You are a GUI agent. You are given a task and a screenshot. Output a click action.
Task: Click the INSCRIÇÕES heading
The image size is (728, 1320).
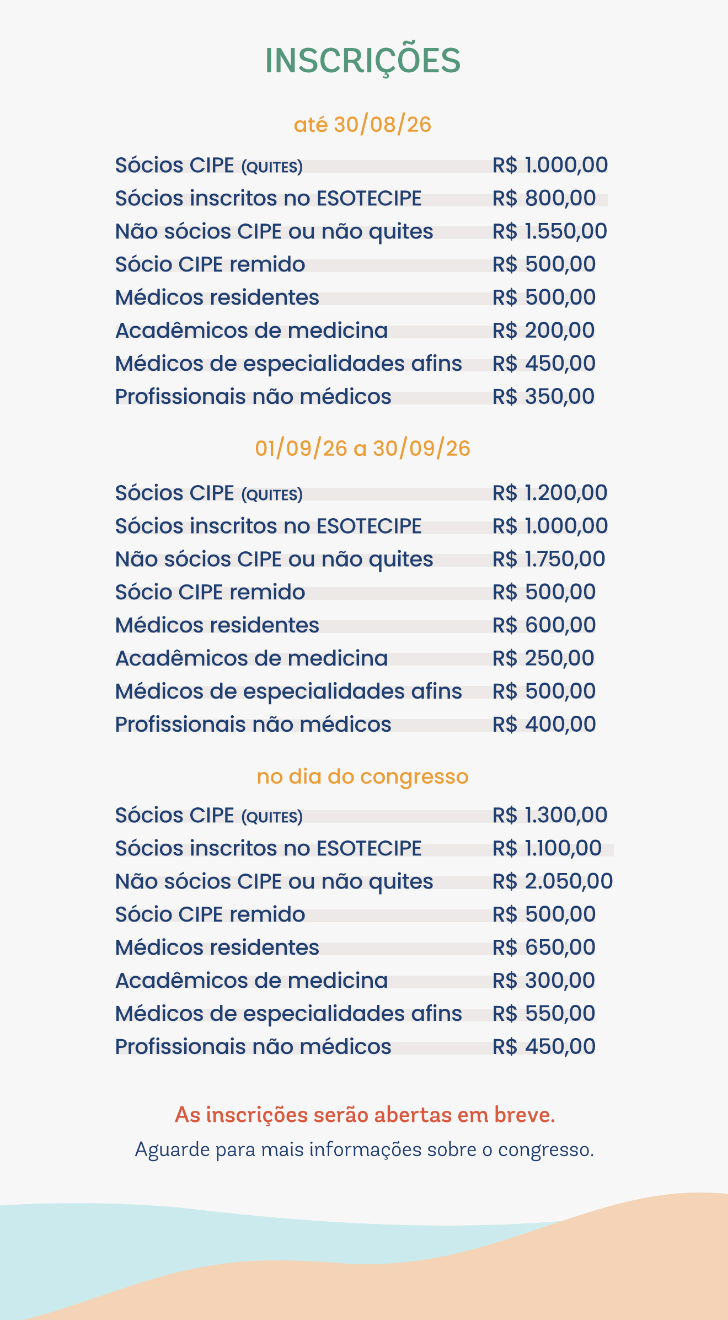363,61
